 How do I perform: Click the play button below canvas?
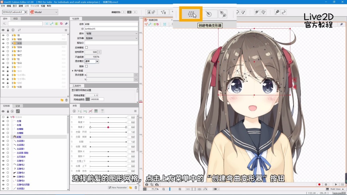tap(336, 184)
